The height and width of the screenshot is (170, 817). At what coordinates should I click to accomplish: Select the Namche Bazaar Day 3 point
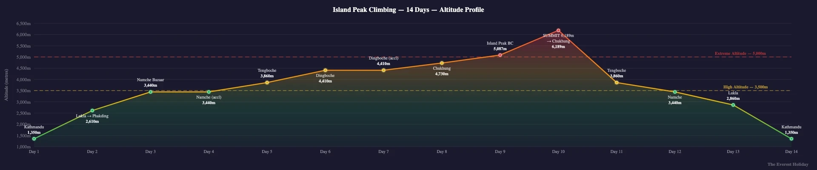[151, 92]
